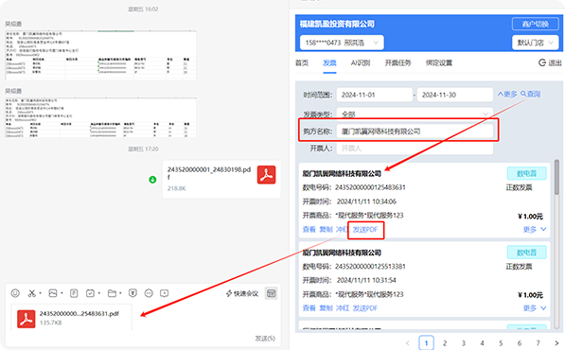Open the 发票类型 dropdown showing 全部
Screen dimensions: 565x350
pyautogui.click(x=415, y=114)
